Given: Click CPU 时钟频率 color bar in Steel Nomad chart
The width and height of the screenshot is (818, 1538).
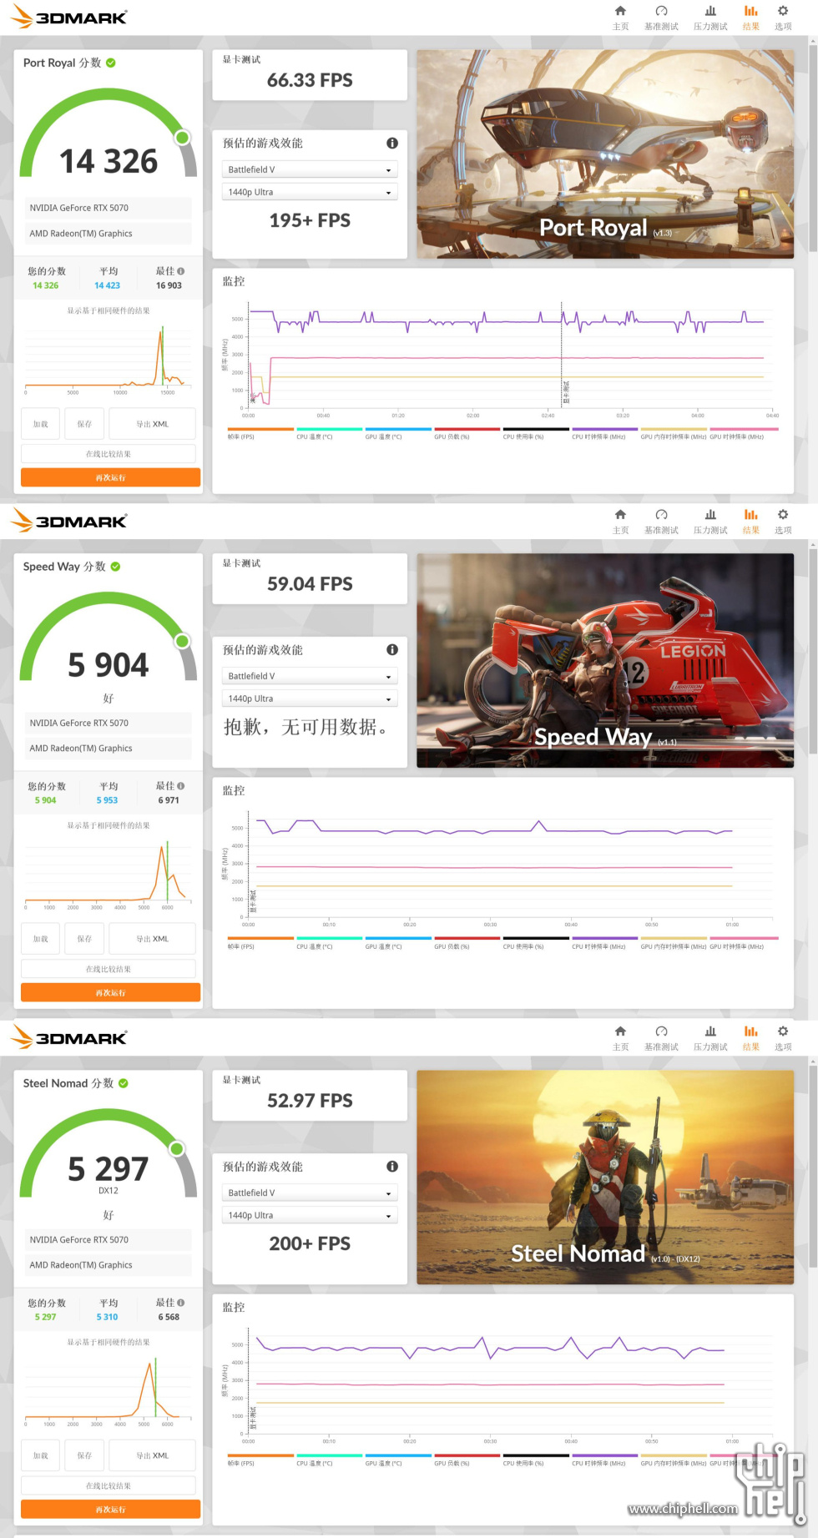Looking at the screenshot, I should pos(604,1455).
